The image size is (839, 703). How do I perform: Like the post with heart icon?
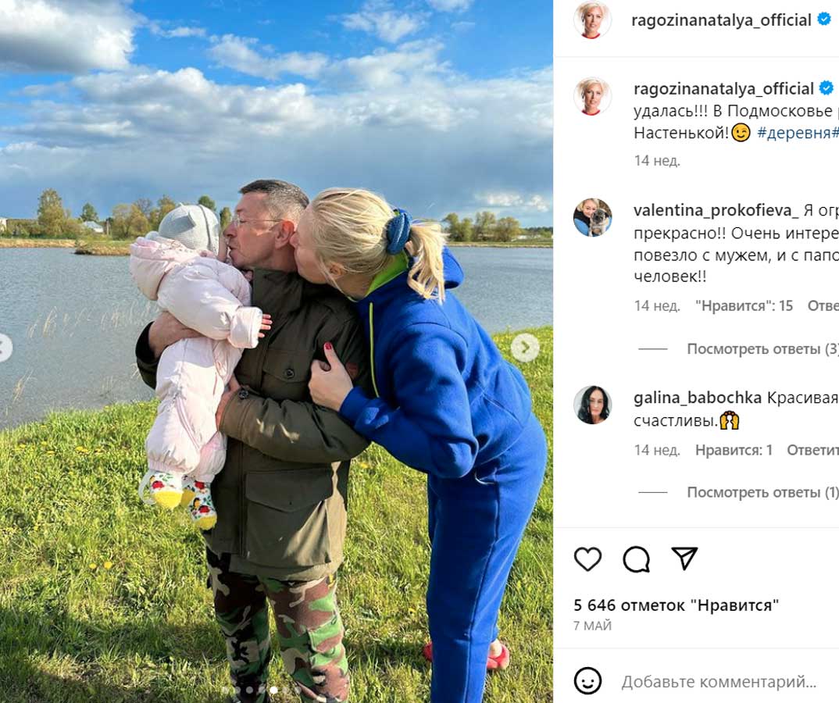point(587,559)
